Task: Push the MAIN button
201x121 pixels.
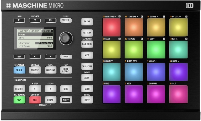Action: [x=66, y=57]
